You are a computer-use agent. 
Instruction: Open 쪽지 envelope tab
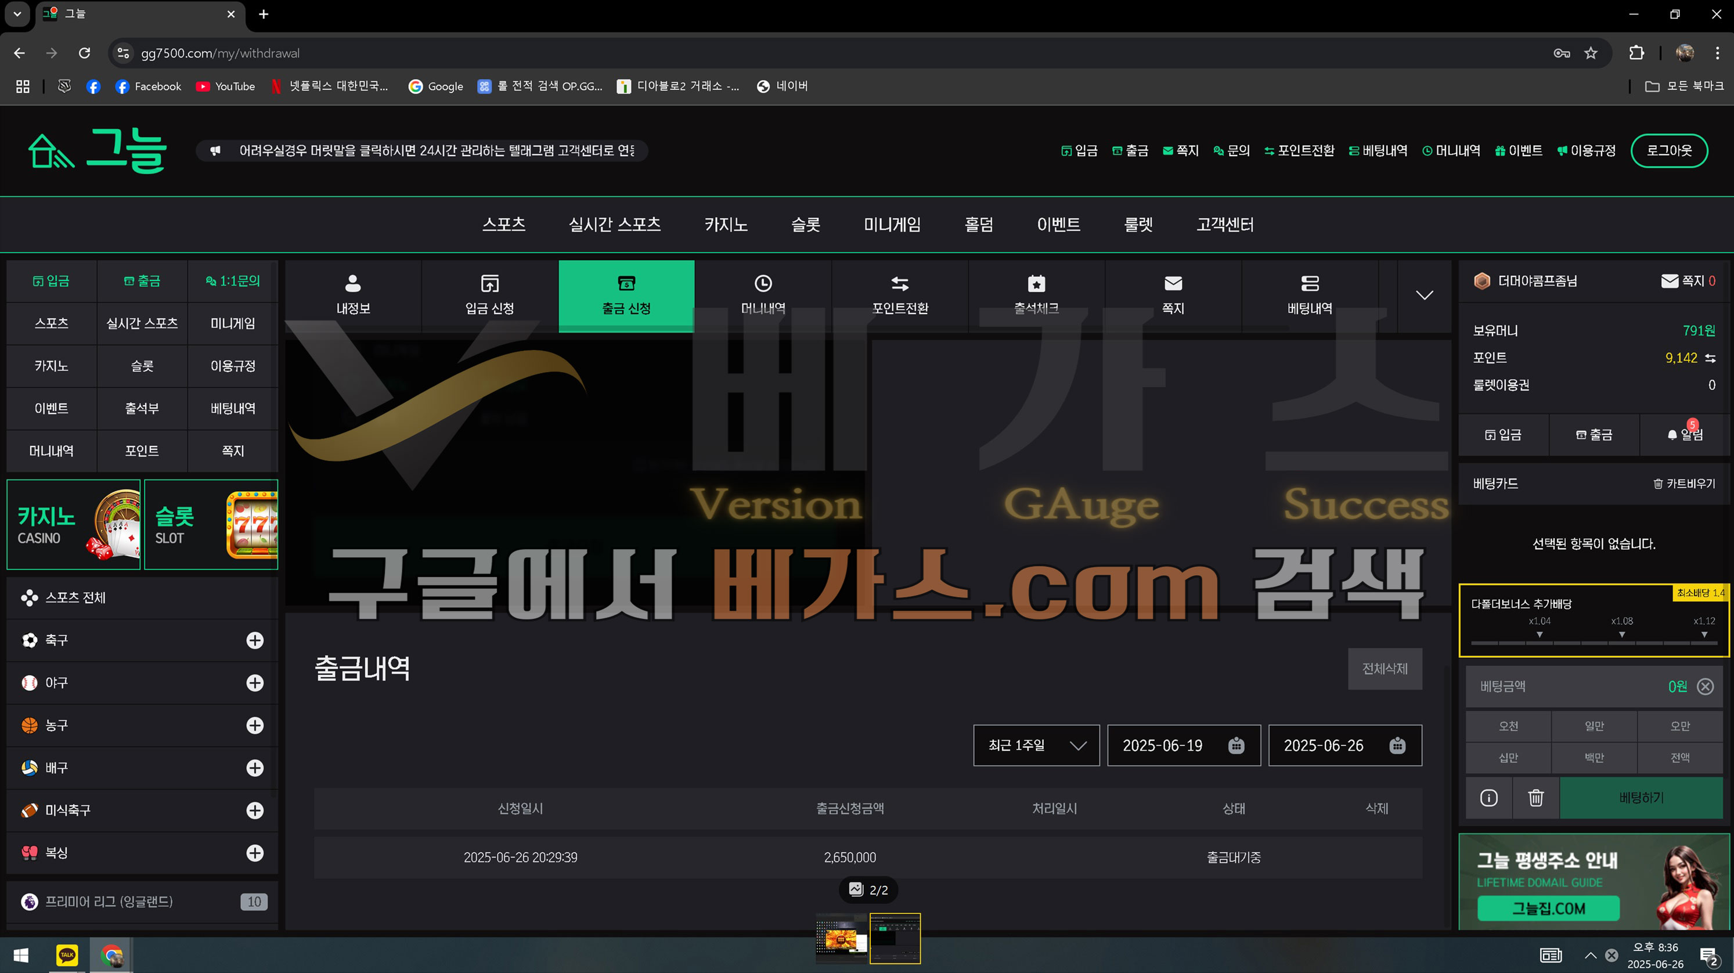pos(1173,295)
